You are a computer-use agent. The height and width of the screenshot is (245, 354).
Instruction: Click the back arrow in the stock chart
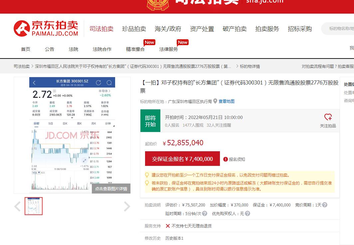pyautogui.click(x=34, y=82)
